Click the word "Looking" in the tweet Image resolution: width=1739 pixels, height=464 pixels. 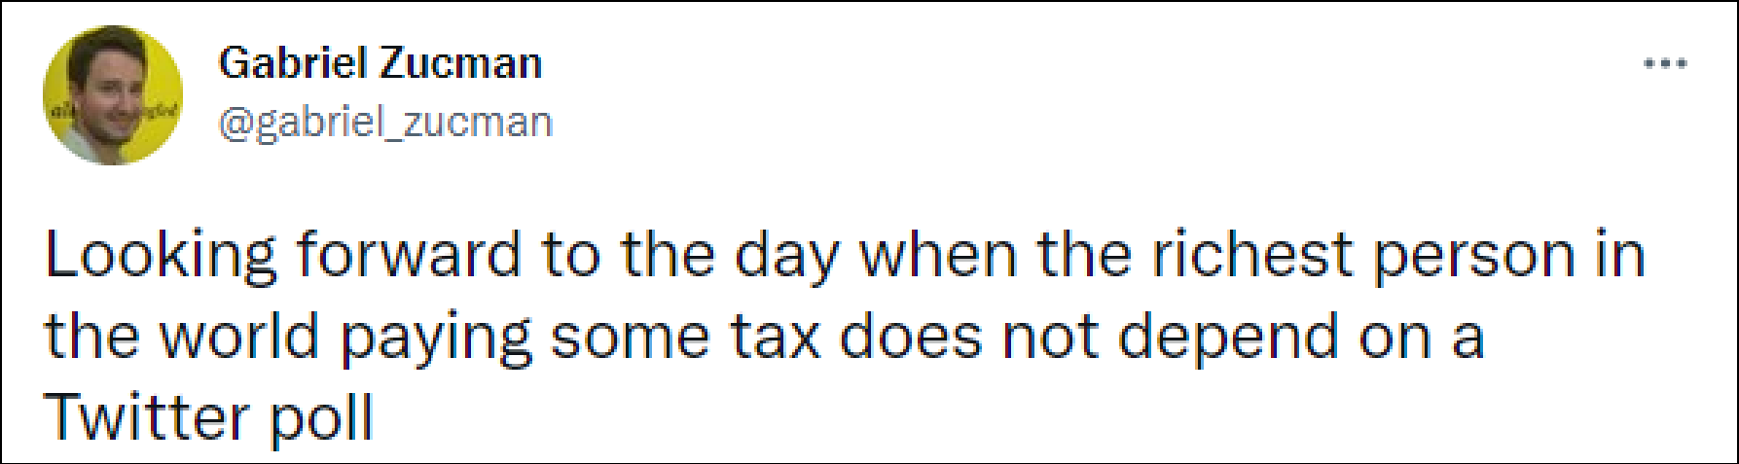161,257
